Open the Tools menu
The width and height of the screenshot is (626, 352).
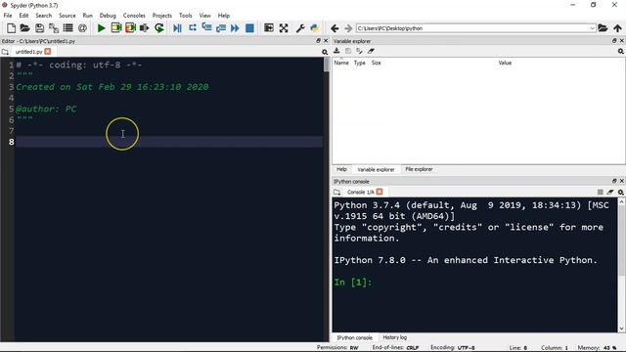pyautogui.click(x=185, y=16)
